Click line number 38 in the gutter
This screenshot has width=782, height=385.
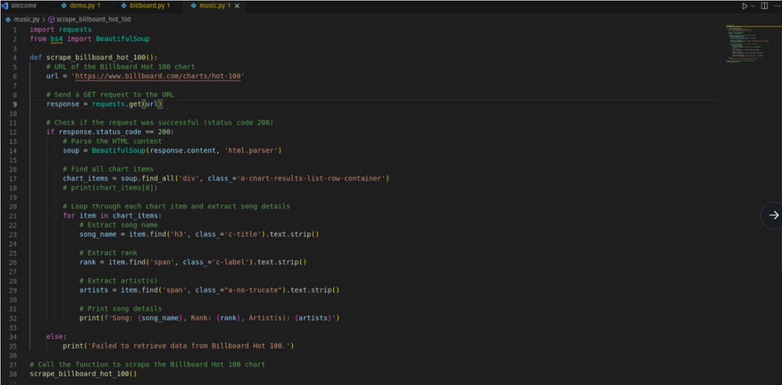(x=14, y=373)
